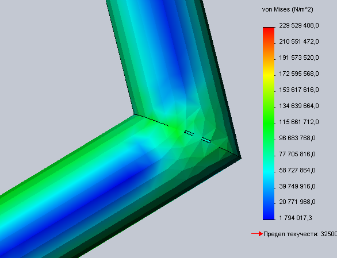The height and width of the screenshot is (258, 337).
Task: Select the legend value 115 661 712,0
Action: pos(299,122)
